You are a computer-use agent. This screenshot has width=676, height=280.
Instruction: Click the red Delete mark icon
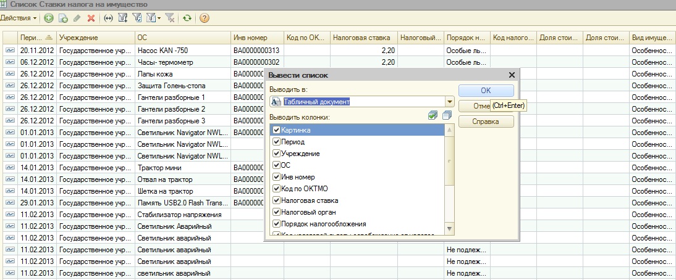[91, 19]
